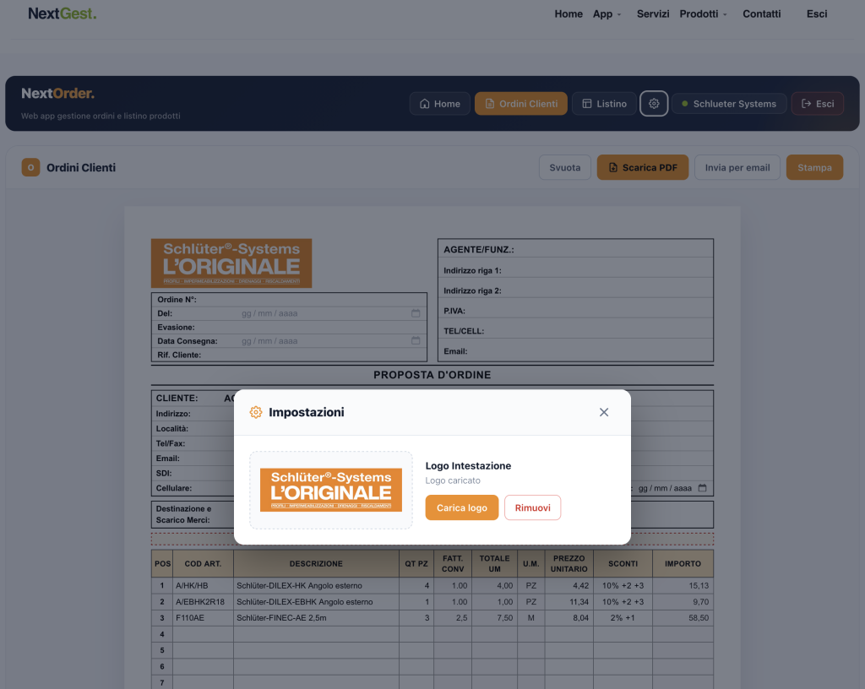Click the orange Ordini Clienti section icon
The image size is (865, 689).
pos(30,167)
